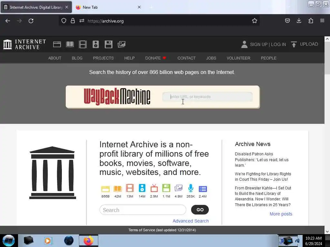The width and height of the screenshot is (330, 247).
Task: Open 'From Brewster Kahle' news post
Action: 263,197
